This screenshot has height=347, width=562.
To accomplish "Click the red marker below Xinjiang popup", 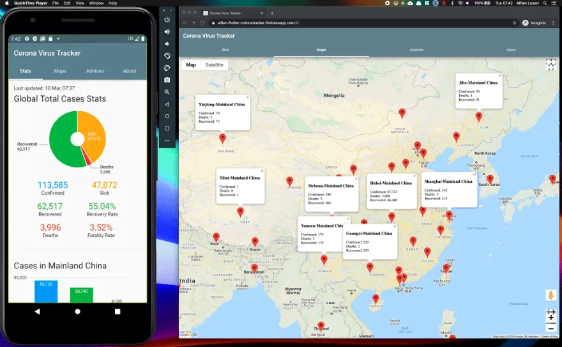I will [x=222, y=138].
